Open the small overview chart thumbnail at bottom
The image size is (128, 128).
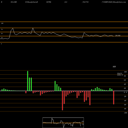(x=63, y=123)
